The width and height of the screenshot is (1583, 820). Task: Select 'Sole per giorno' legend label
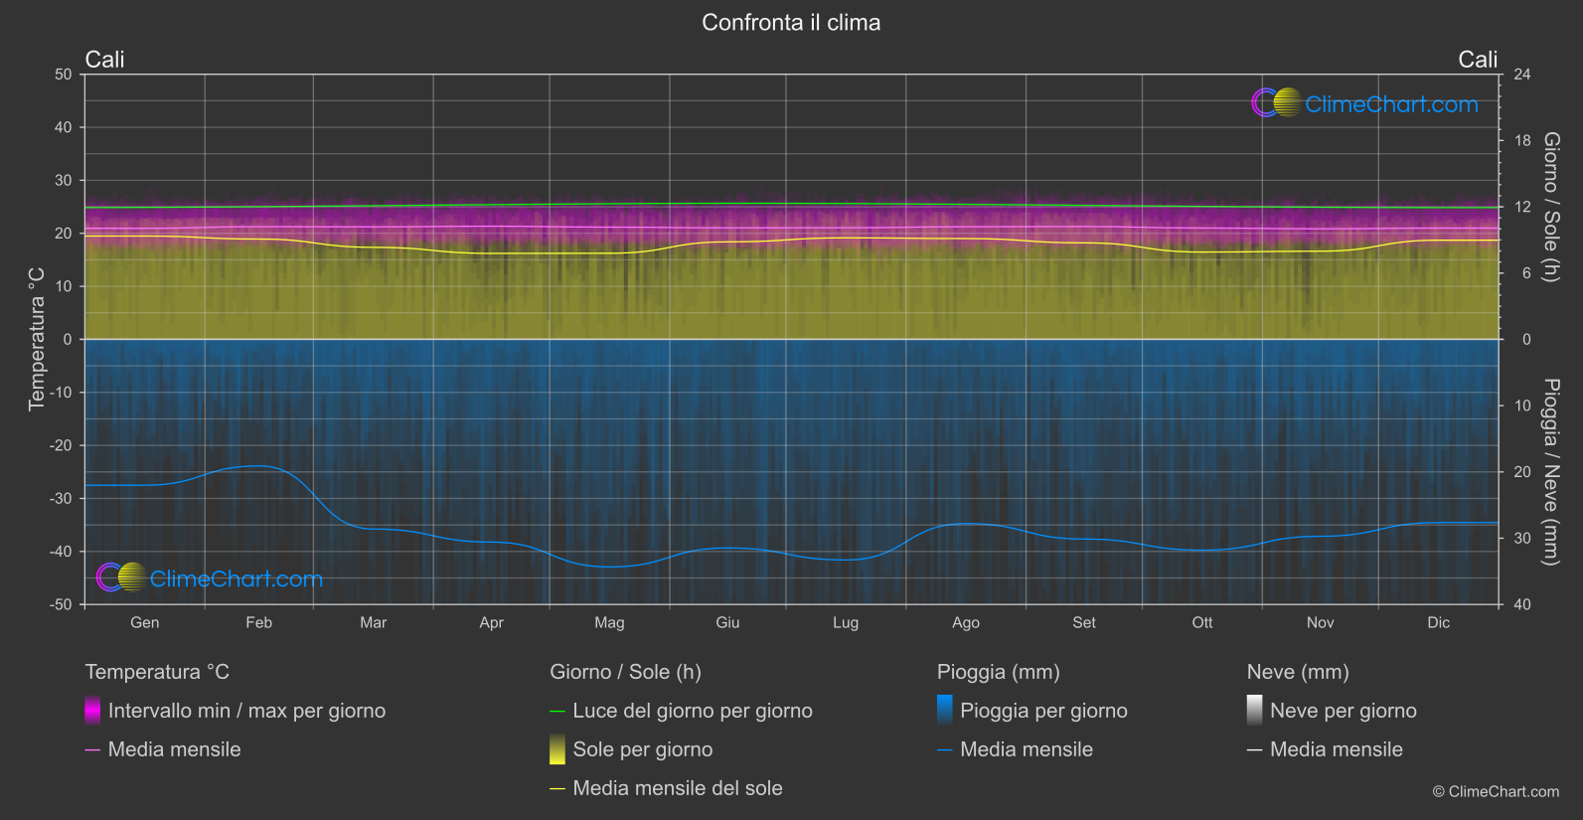(642, 749)
